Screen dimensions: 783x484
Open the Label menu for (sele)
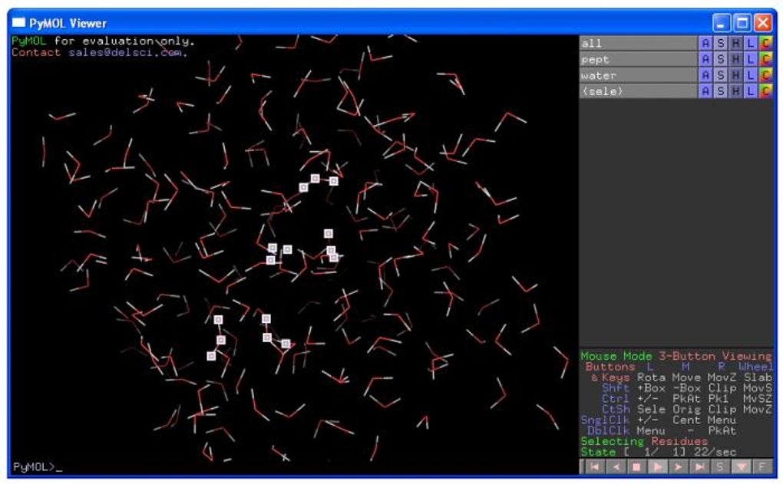(750, 91)
